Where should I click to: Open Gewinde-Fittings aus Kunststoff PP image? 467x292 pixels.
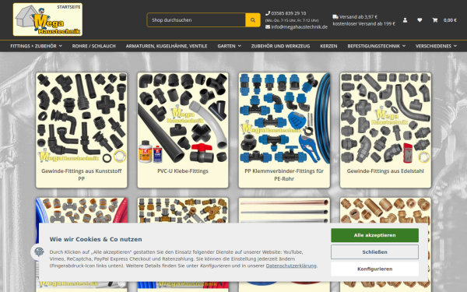(x=82, y=118)
